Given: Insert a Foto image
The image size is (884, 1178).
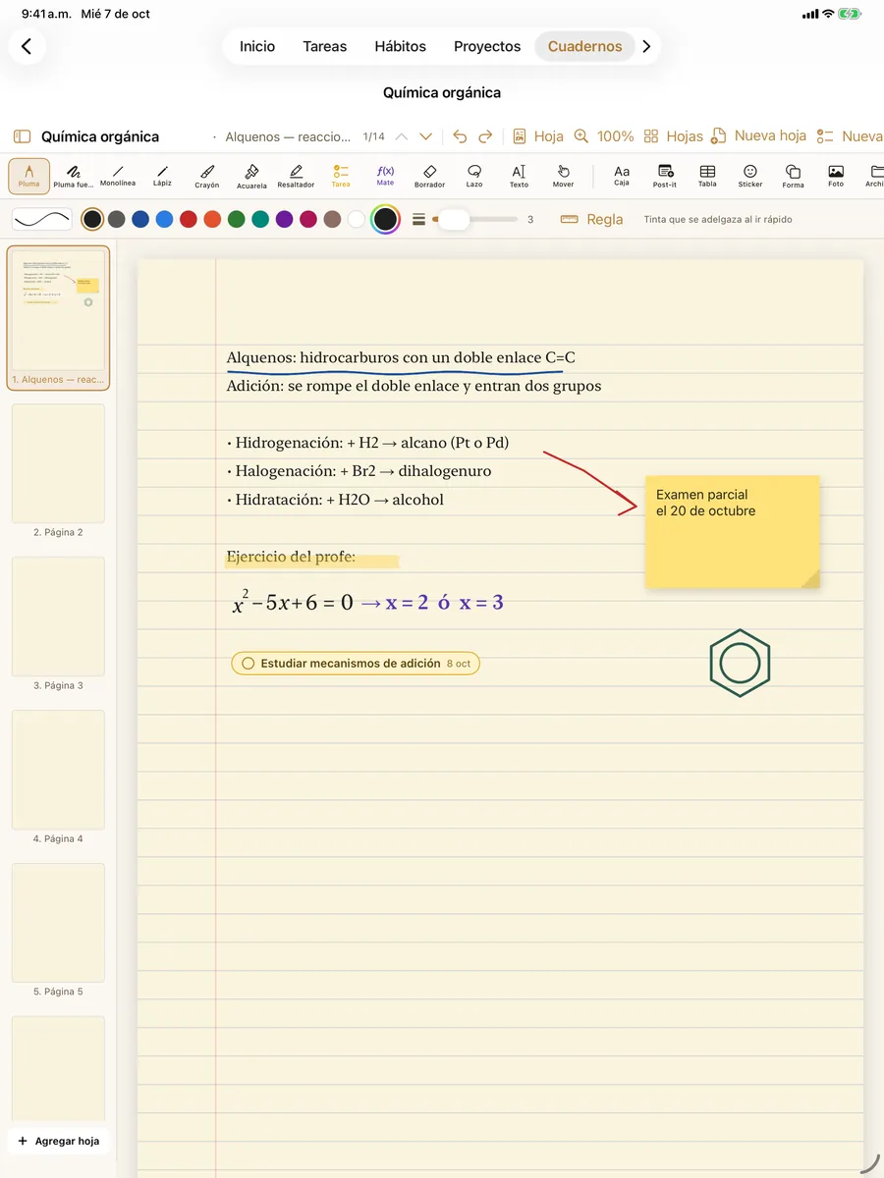Looking at the screenshot, I should coord(836,176).
